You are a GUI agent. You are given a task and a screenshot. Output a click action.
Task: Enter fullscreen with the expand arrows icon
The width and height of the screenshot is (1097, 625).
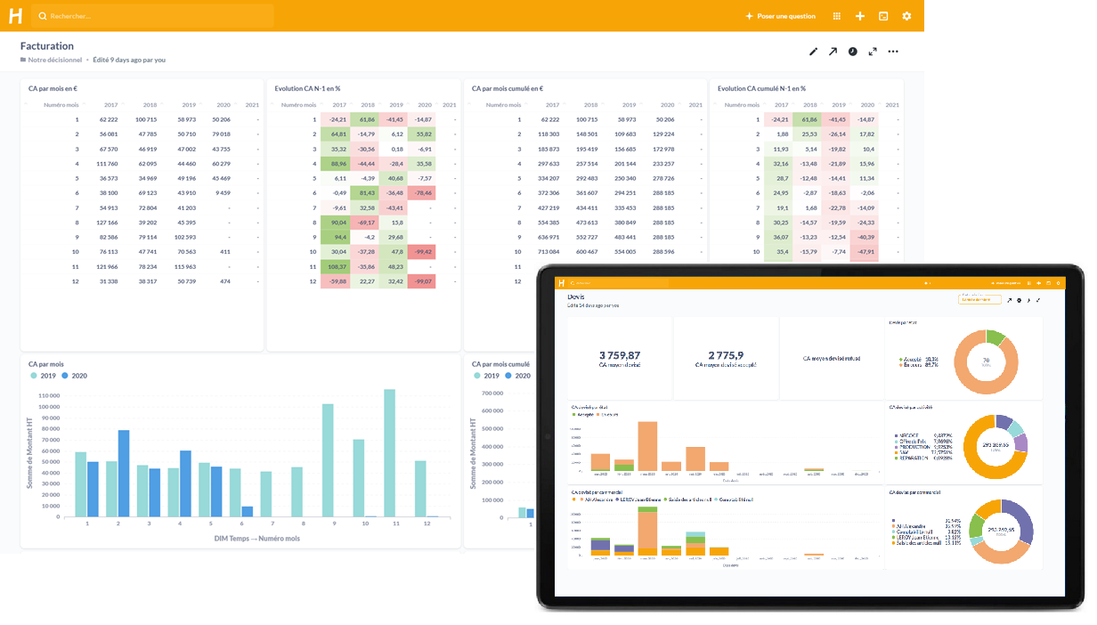click(x=873, y=52)
